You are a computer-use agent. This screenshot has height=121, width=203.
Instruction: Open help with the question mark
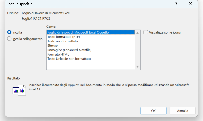pyautogui.click(x=176, y=4)
